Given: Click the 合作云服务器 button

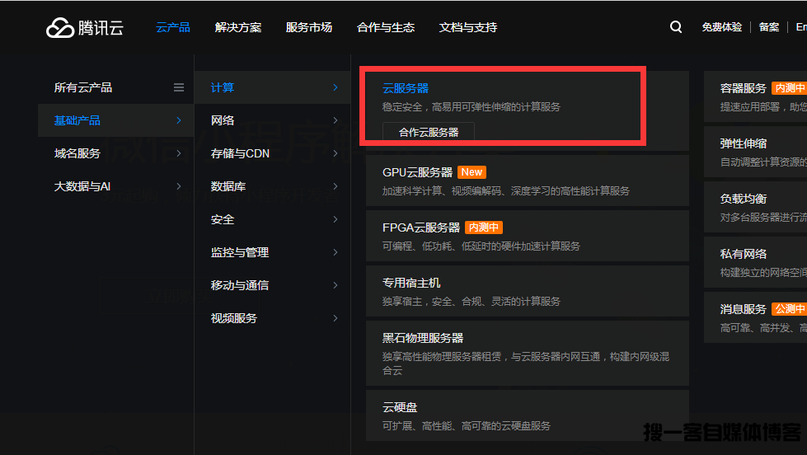Looking at the screenshot, I should (429, 132).
